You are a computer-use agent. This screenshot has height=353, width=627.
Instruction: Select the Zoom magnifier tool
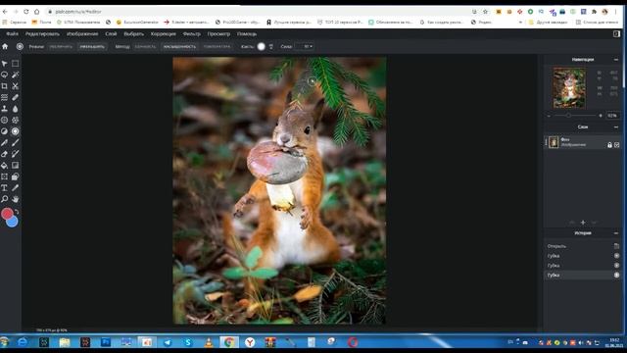click(4, 199)
